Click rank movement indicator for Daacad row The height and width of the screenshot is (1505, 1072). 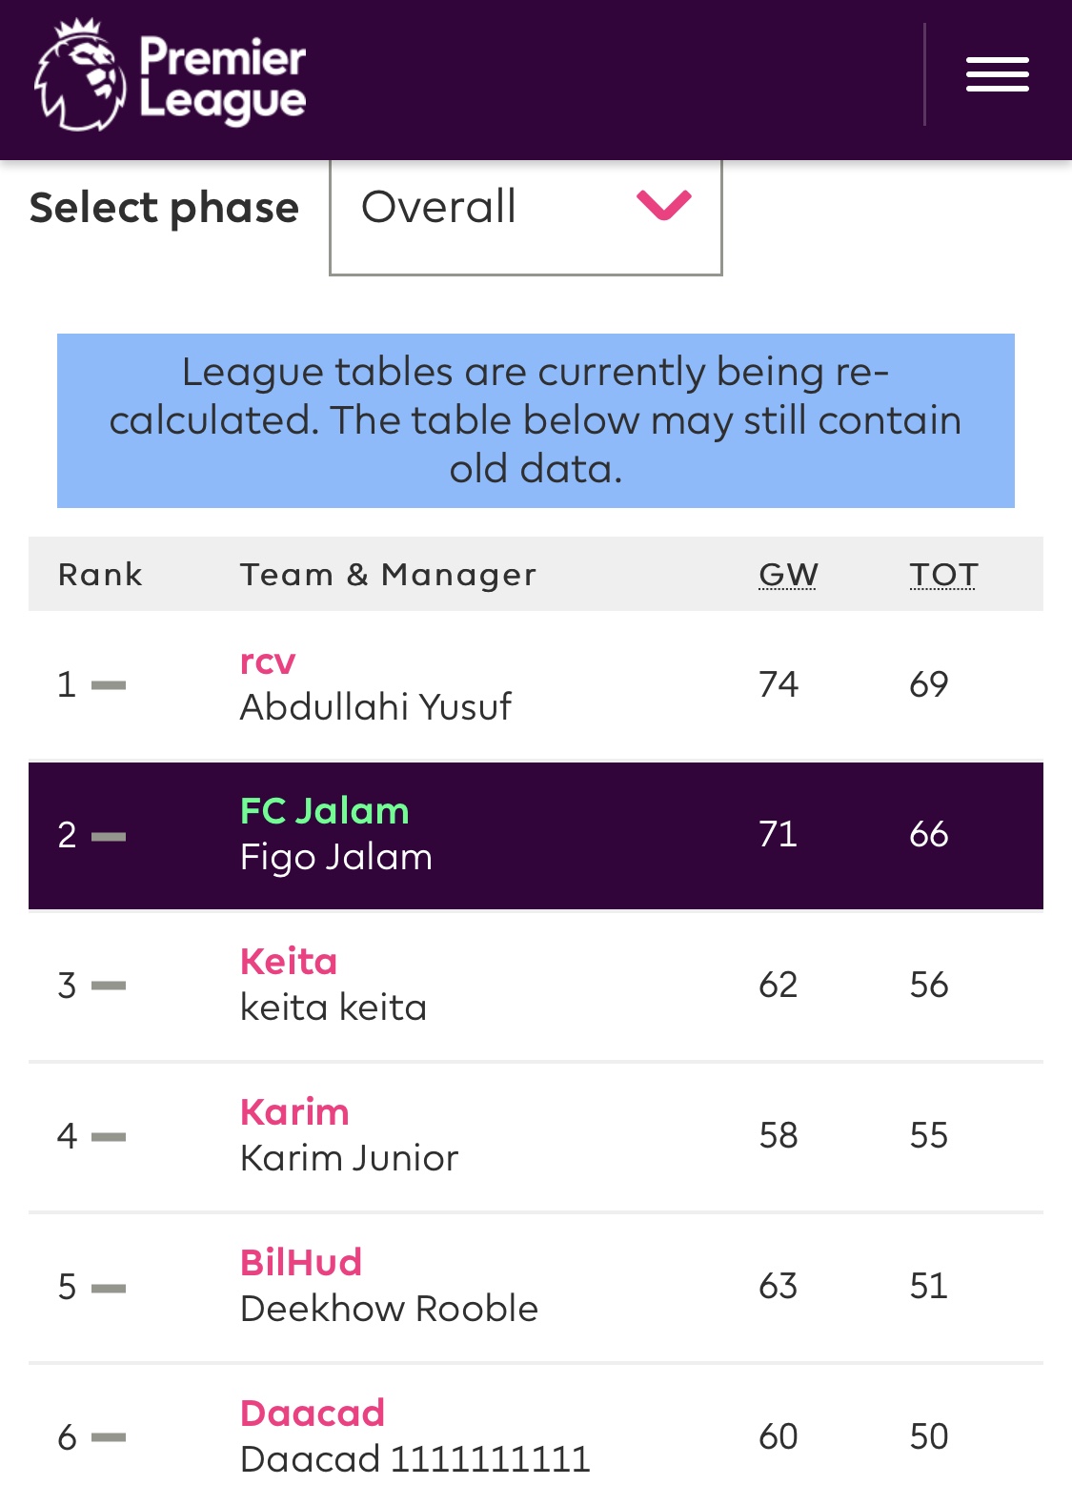click(x=109, y=1438)
